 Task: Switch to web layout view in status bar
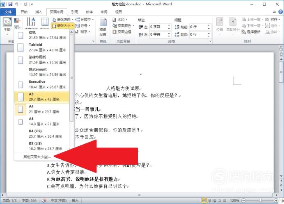pyautogui.click(x=215, y=201)
